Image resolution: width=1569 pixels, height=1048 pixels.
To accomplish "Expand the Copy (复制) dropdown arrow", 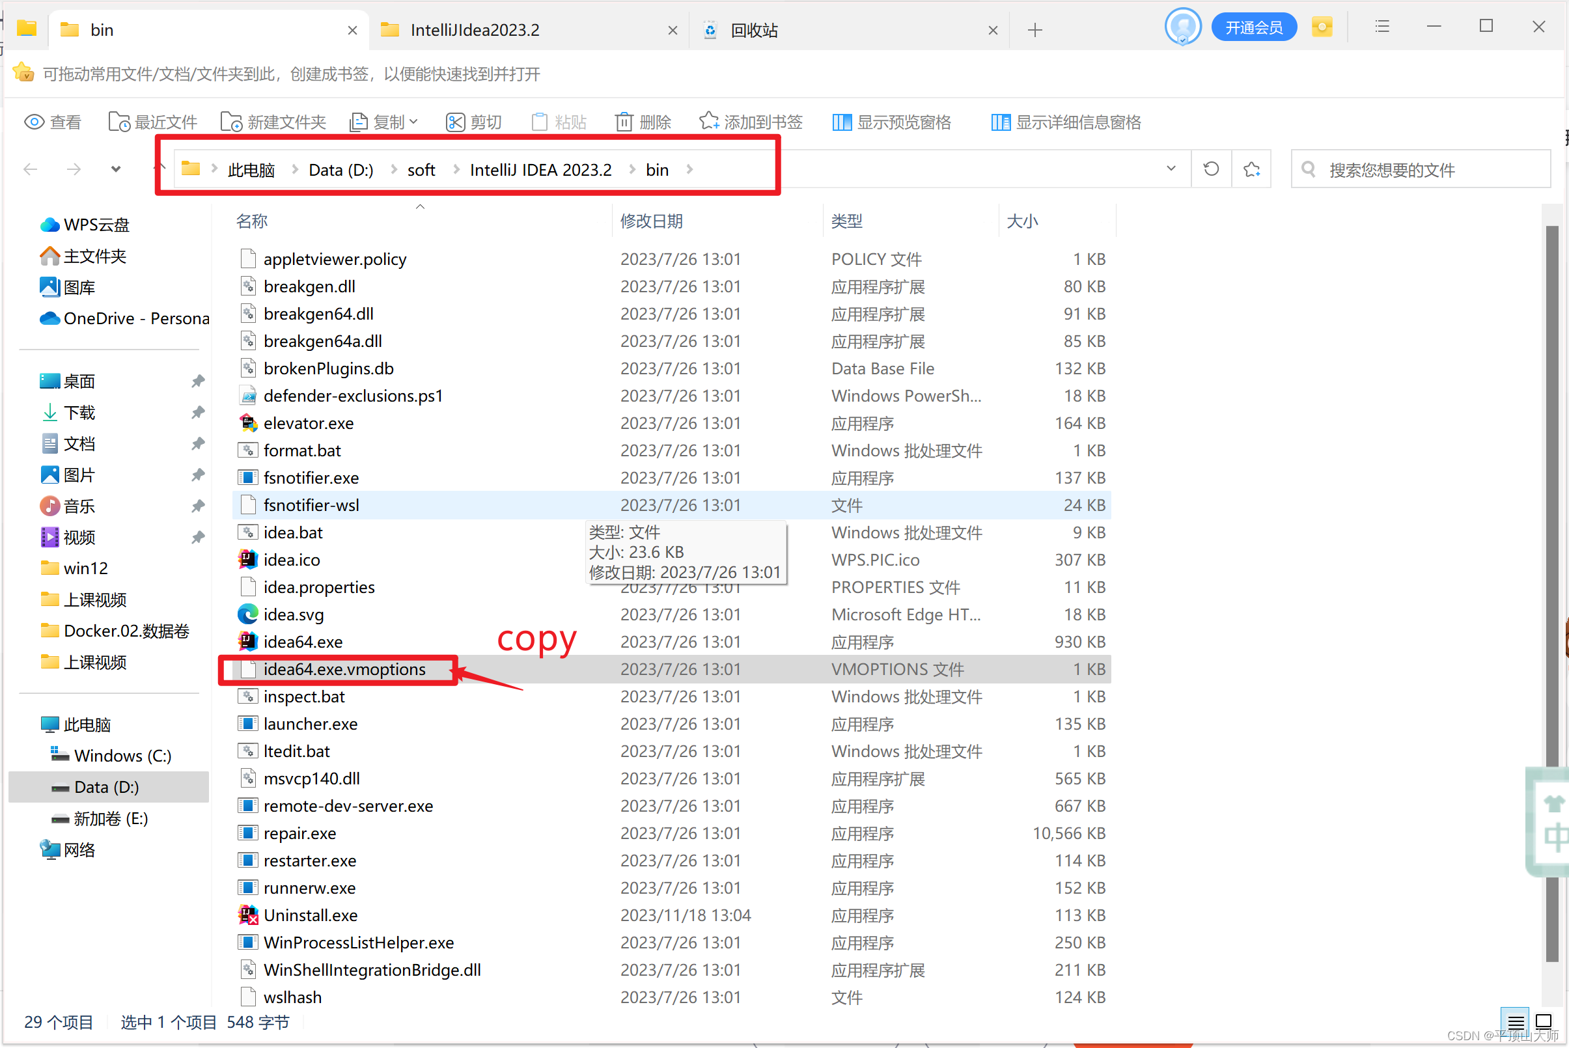I will 414,122.
